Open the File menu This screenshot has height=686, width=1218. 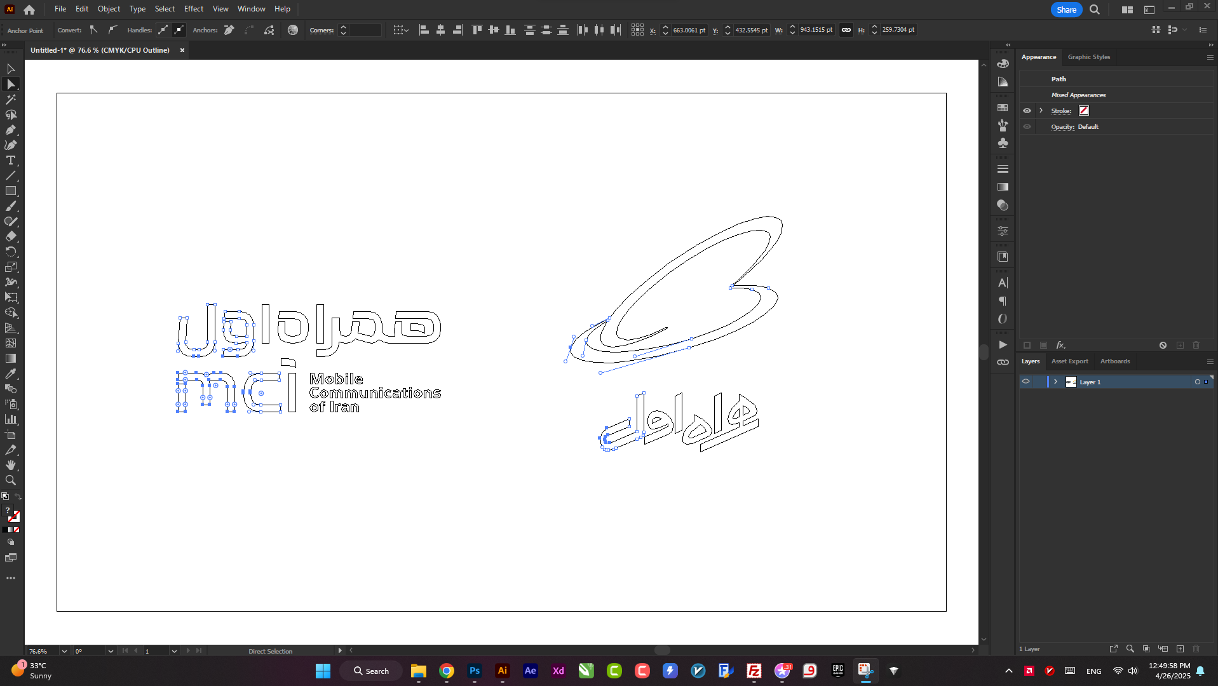pos(60,9)
